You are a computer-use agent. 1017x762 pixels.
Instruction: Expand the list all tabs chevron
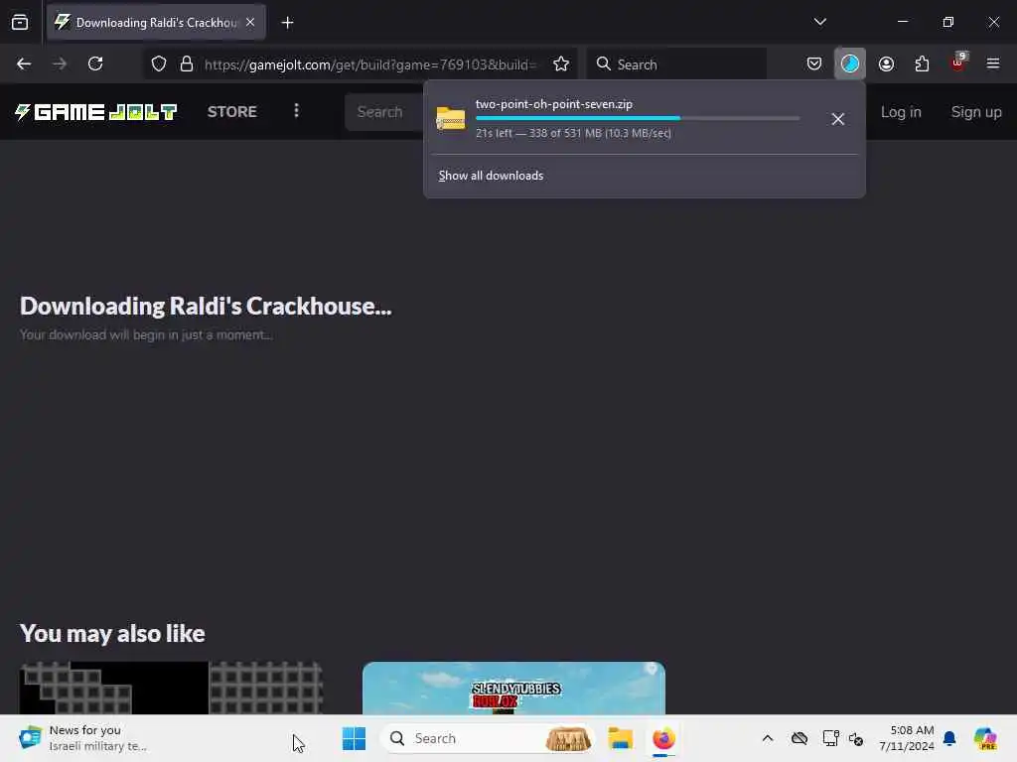tap(819, 22)
